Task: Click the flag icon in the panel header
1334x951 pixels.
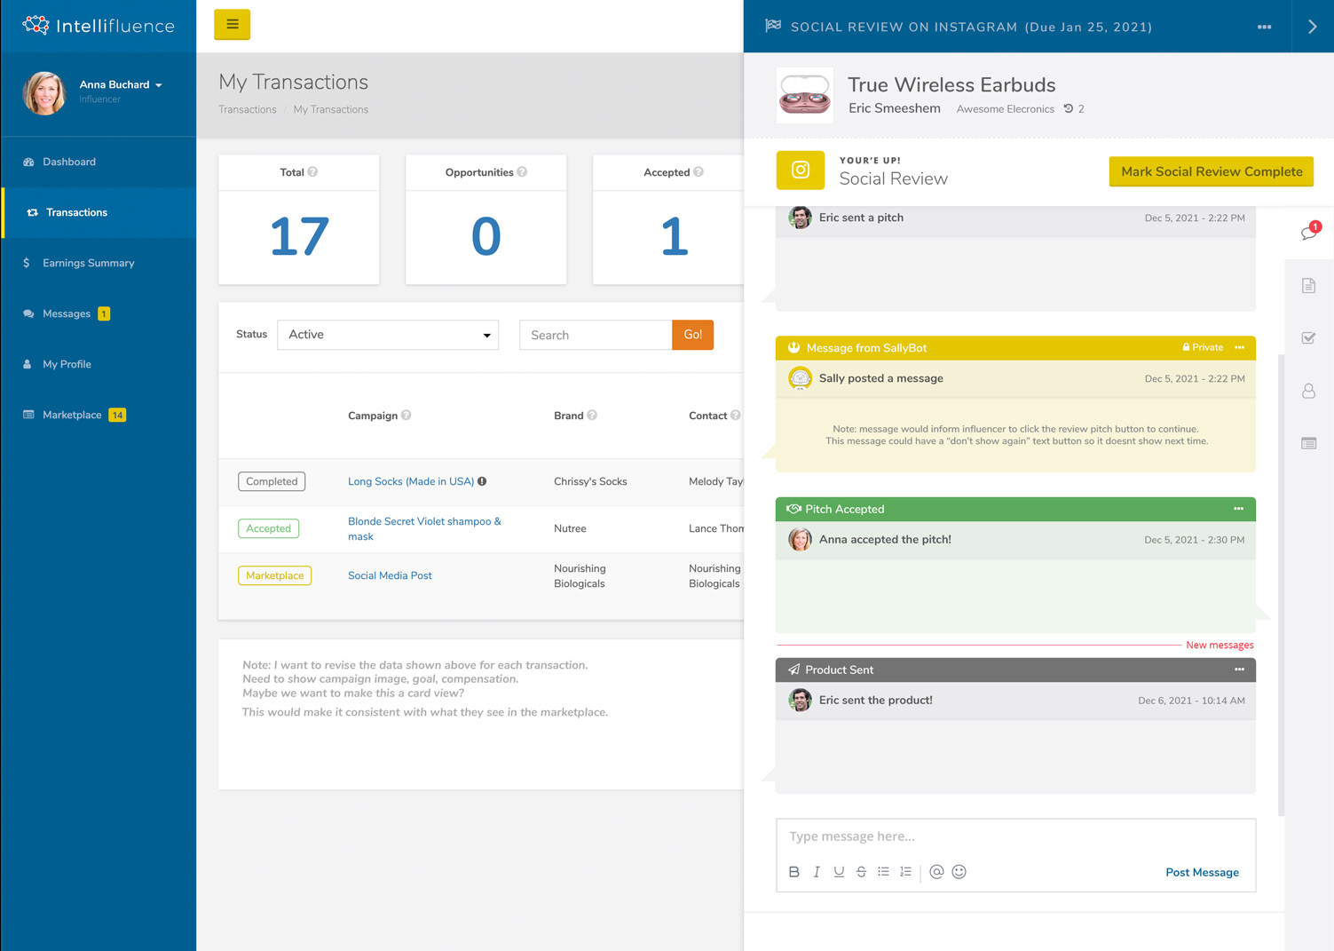Action: pos(773,26)
